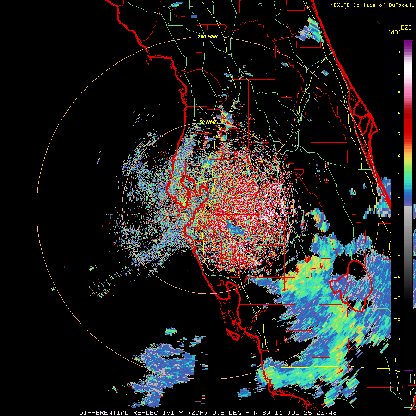Screen dimensions: 416x416
Task: Click the -1 value on color scale
Action: 397,216
